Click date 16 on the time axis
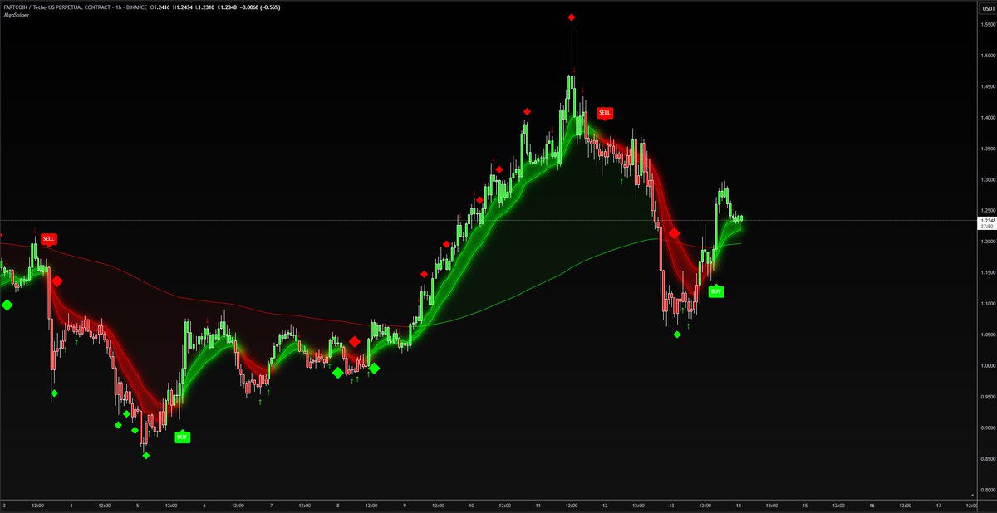997x513 pixels. tap(872, 505)
